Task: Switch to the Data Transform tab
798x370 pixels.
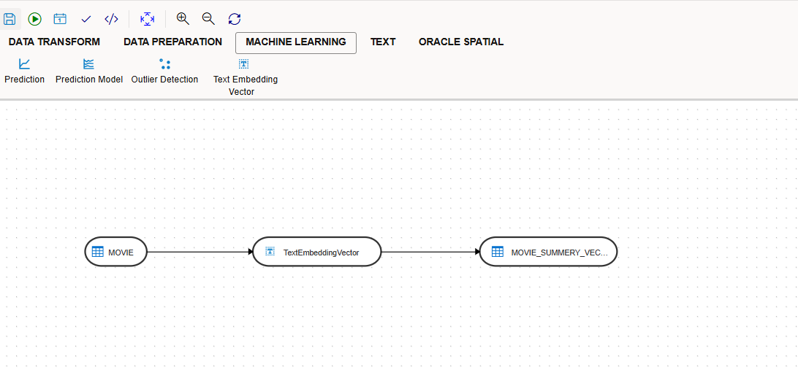Action: click(54, 42)
